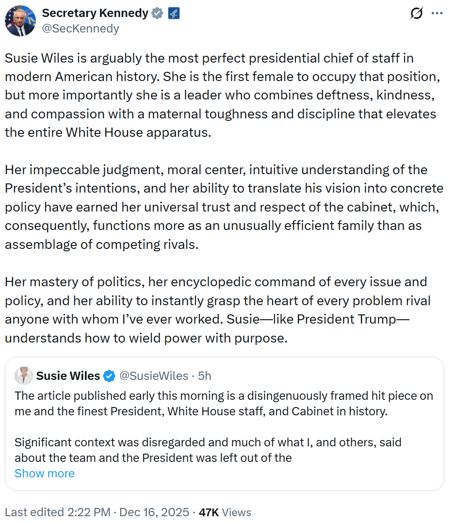Open Susie Wiles's avatar in the quoted post
Viewport: 456px width, 523px height.
pyautogui.click(x=24, y=376)
